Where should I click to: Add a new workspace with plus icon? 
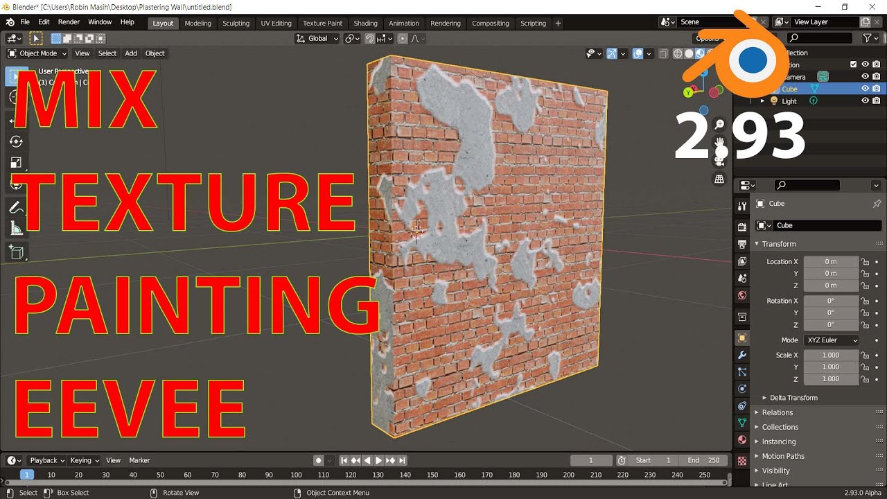tap(558, 23)
